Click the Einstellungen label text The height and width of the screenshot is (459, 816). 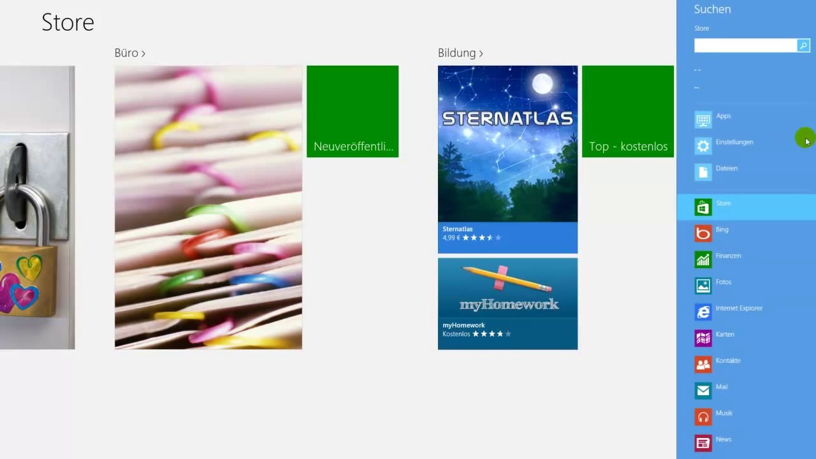pyautogui.click(x=734, y=142)
